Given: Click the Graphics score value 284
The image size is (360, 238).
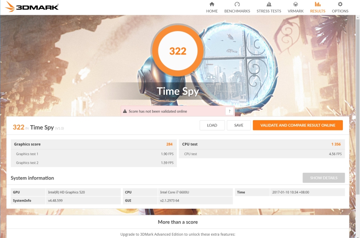Looking at the screenshot, I should click(170, 144).
